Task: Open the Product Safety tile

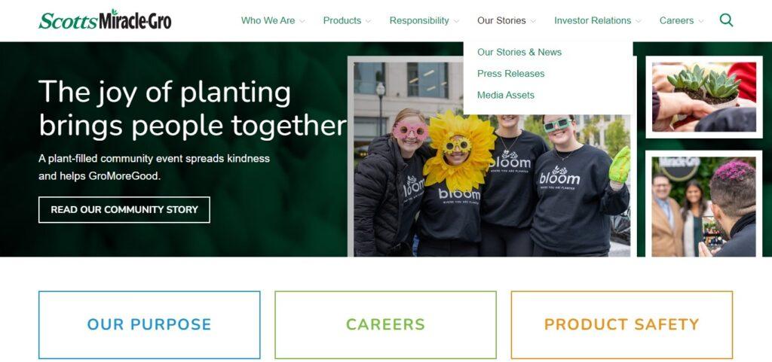Action: pos(622,324)
